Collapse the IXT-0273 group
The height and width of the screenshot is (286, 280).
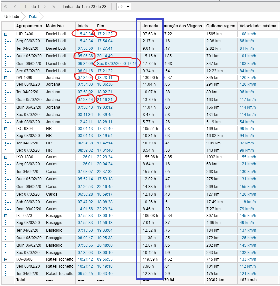[x=6, y=216]
